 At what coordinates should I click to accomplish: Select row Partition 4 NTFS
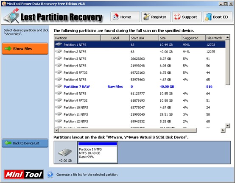(x=140, y=66)
